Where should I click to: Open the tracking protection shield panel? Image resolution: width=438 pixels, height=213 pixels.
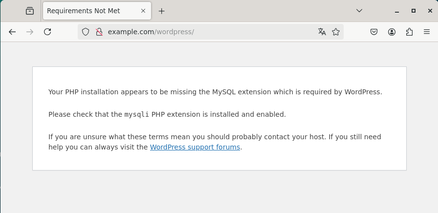[x=86, y=32]
